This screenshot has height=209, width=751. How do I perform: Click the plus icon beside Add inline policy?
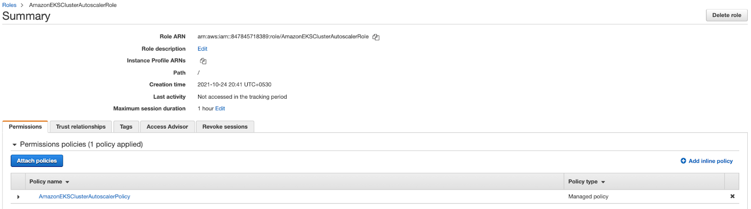click(683, 161)
